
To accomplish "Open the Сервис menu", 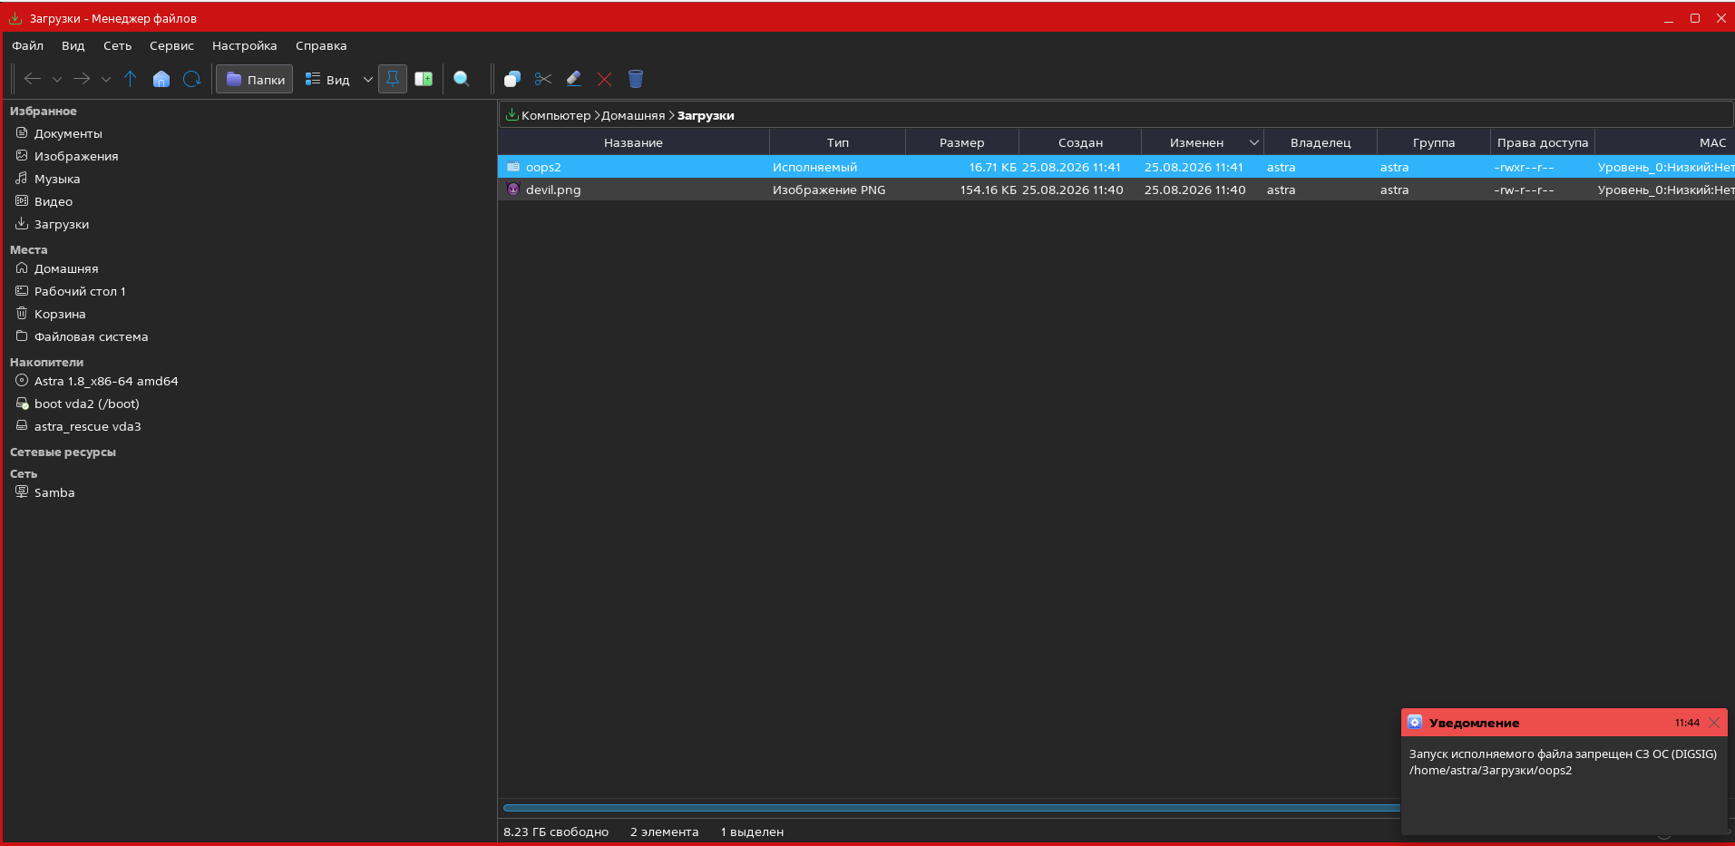I will click(171, 45).
